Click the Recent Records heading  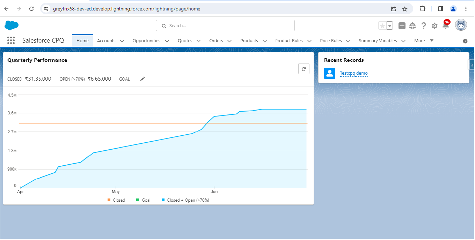pos(344,60)
